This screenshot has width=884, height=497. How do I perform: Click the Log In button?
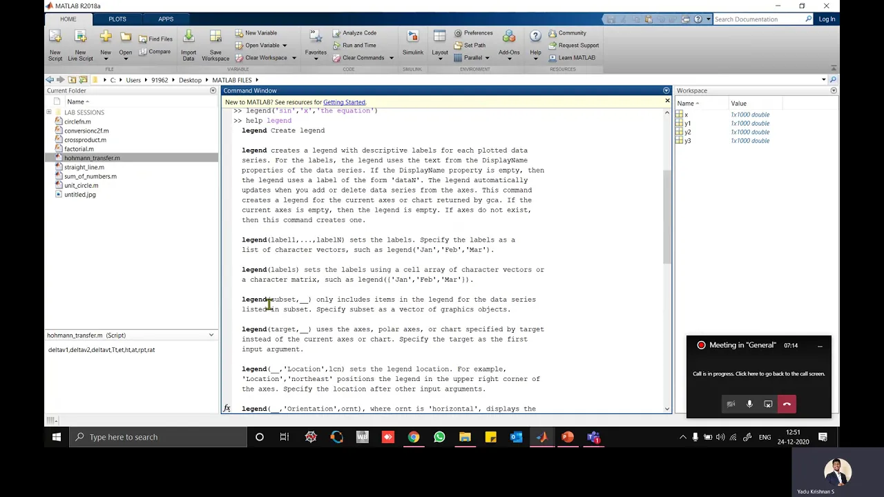[x=827, y=19]
